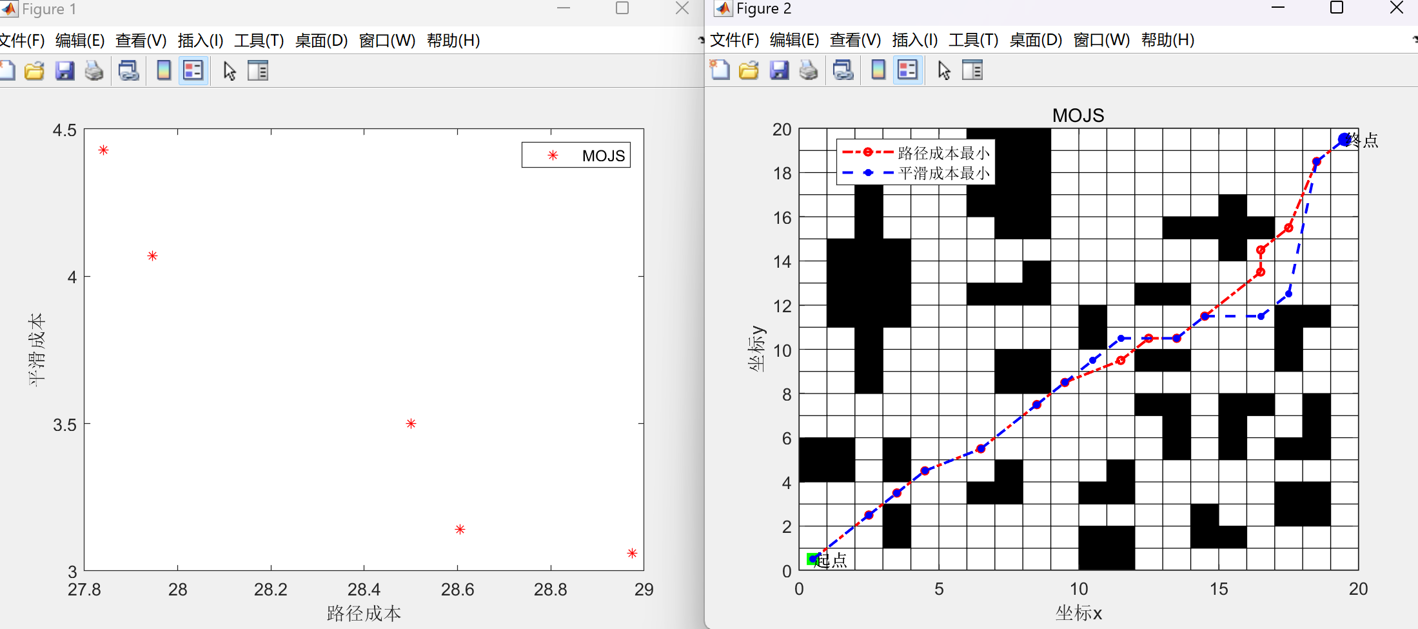
Task: Open 文件(F) menu in Figure 2
Action: [734, 40]
